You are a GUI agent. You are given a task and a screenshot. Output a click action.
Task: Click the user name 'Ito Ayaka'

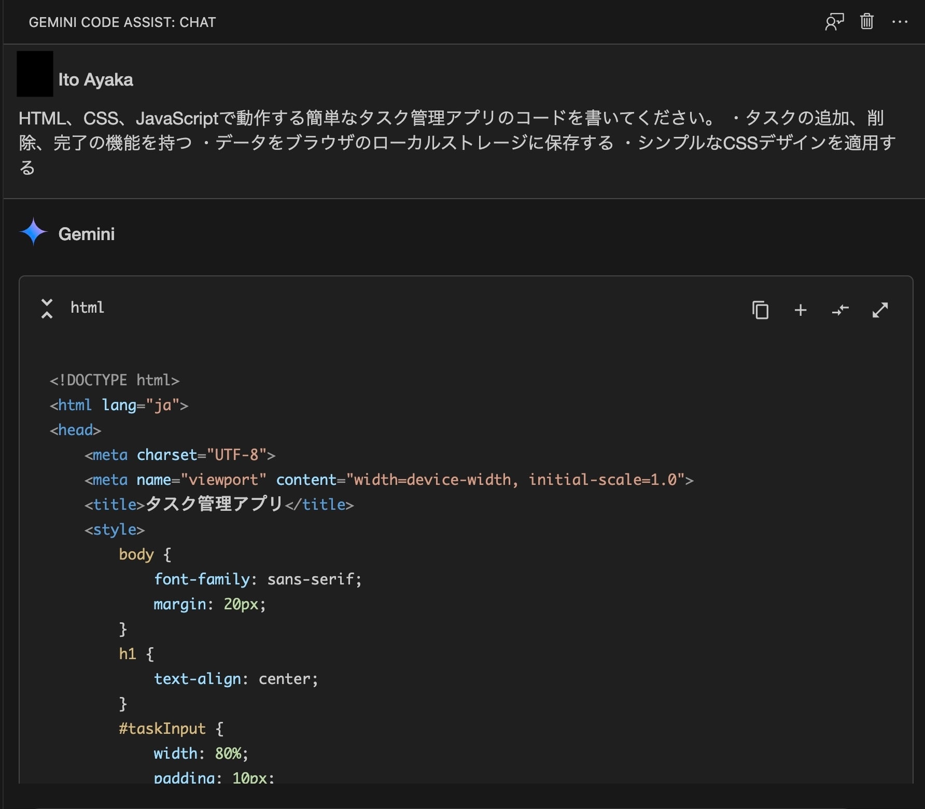coord(96,80)
